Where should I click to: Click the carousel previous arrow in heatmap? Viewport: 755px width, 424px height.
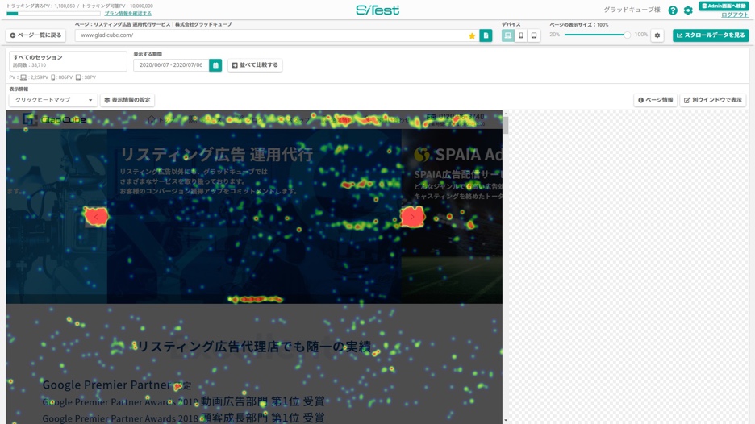click(96, 217)
